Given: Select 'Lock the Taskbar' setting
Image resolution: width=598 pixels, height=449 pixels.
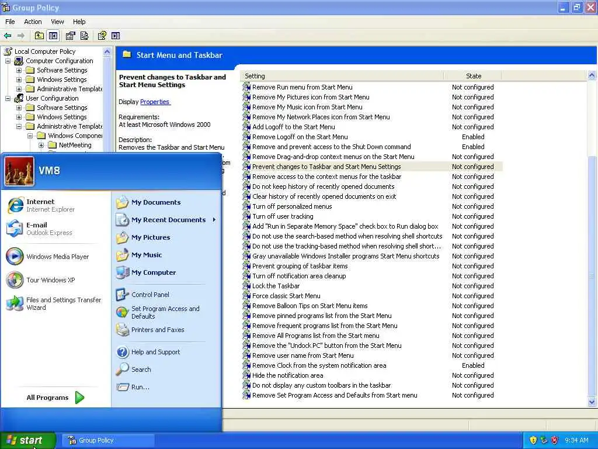Looking at the screenshot, I should coord(276,286).
